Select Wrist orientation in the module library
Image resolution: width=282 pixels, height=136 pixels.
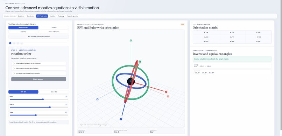pos(23,28)
